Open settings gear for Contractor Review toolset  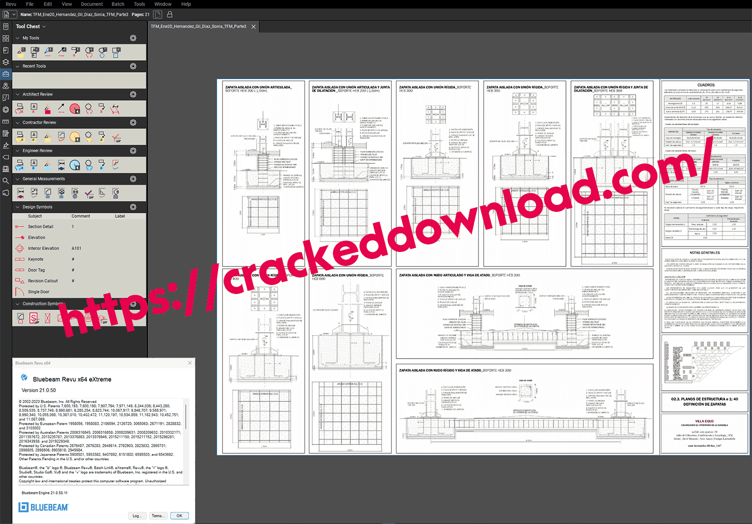click(133, 123)
